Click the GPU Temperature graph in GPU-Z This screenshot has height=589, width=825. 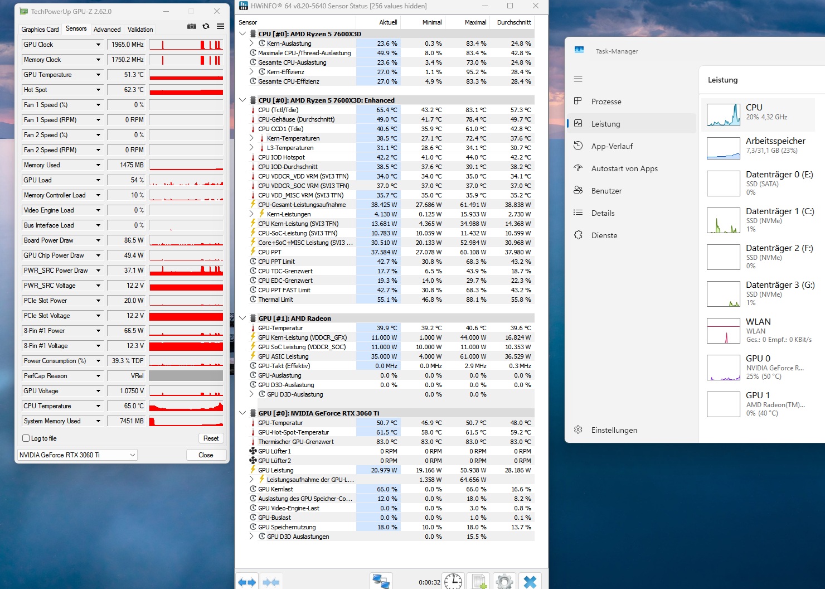[186, 75]
